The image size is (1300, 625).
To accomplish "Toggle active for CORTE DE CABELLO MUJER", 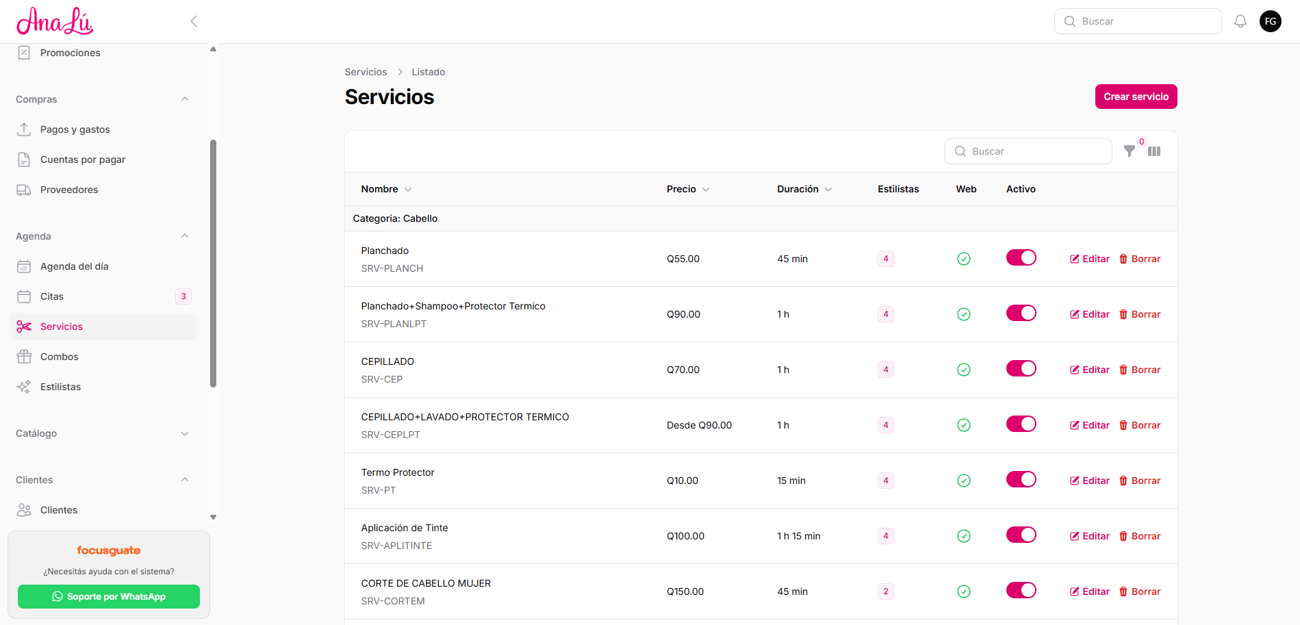I will (x=1021, y=590).
